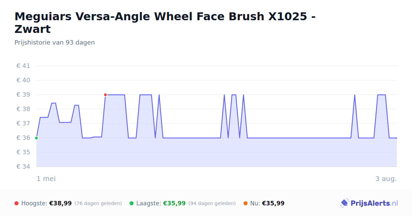Select the highest price value €38,99
This screenshot has height=216, width=412.
point(60,203)
